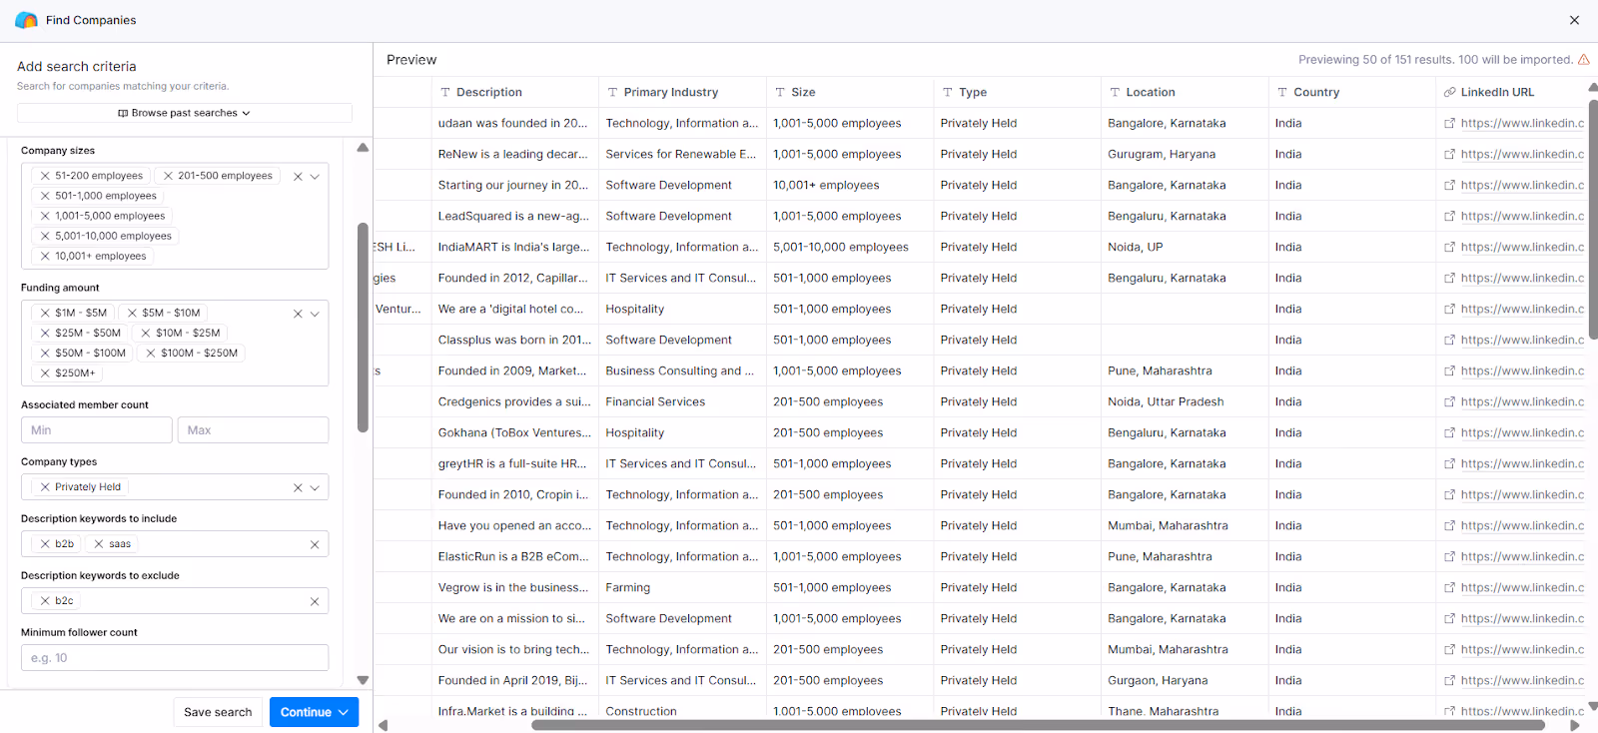
Task: Focus the Minimum follower count field
Action: [x=175, y=658]
